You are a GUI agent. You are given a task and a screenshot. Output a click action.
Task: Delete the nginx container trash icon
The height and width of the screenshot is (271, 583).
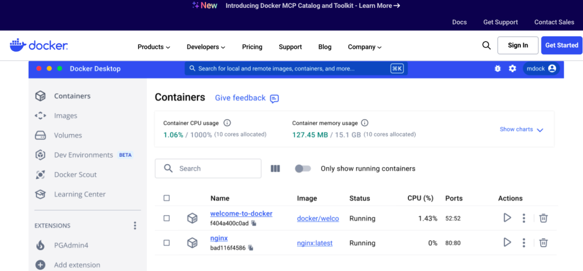543,243
